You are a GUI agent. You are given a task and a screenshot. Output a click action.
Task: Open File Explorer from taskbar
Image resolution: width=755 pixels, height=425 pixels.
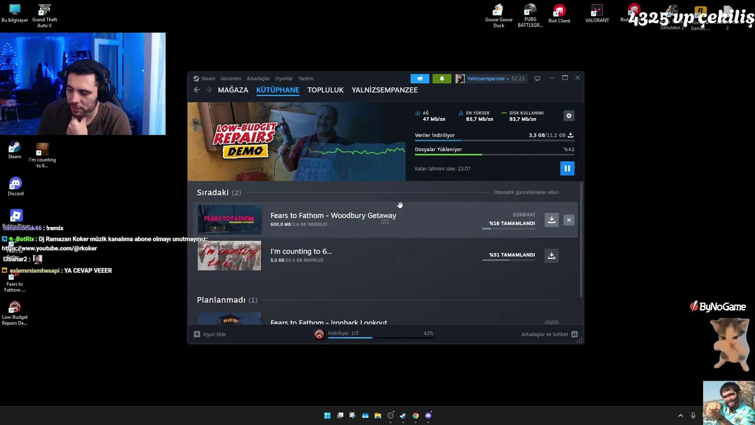point(377,416)
